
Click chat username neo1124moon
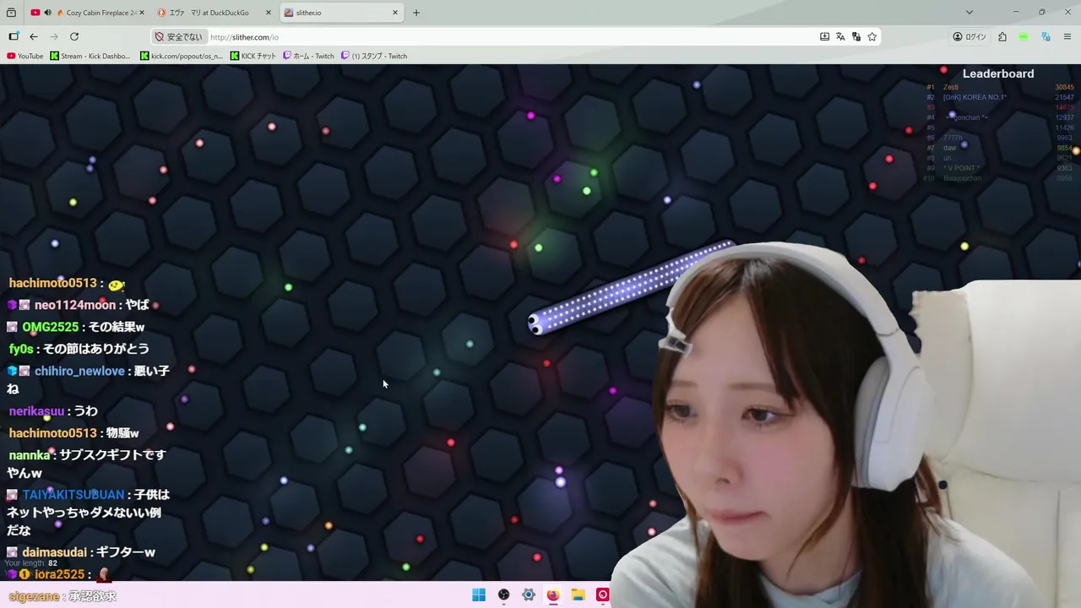pyautogui.click(x=75, y=305)
